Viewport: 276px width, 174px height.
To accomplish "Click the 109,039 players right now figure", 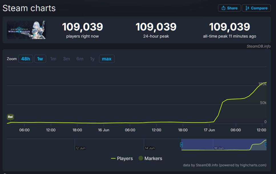I will tap(82, 27).
